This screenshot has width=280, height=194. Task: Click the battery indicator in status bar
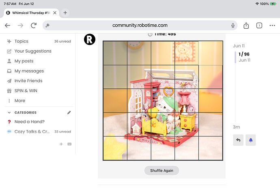273,4
